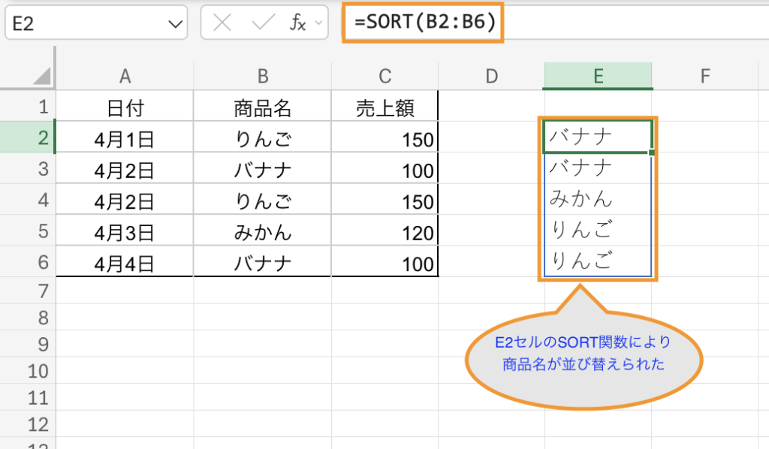This screenshot has width=769, height=449.
Task: Open the insert function fx icon
Action: click(298, 24)
